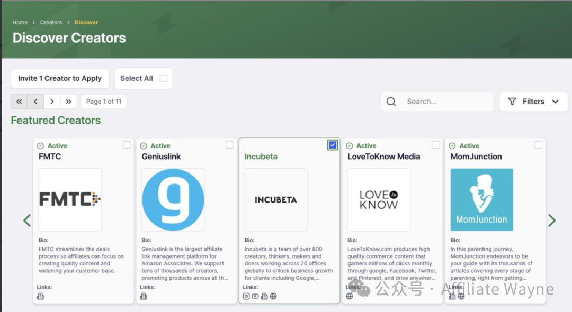Image resolution: width=572 pixels, height=312 pixels.
Task: Click the Incubeta logo thumbnail
Action: pos(276,199)
